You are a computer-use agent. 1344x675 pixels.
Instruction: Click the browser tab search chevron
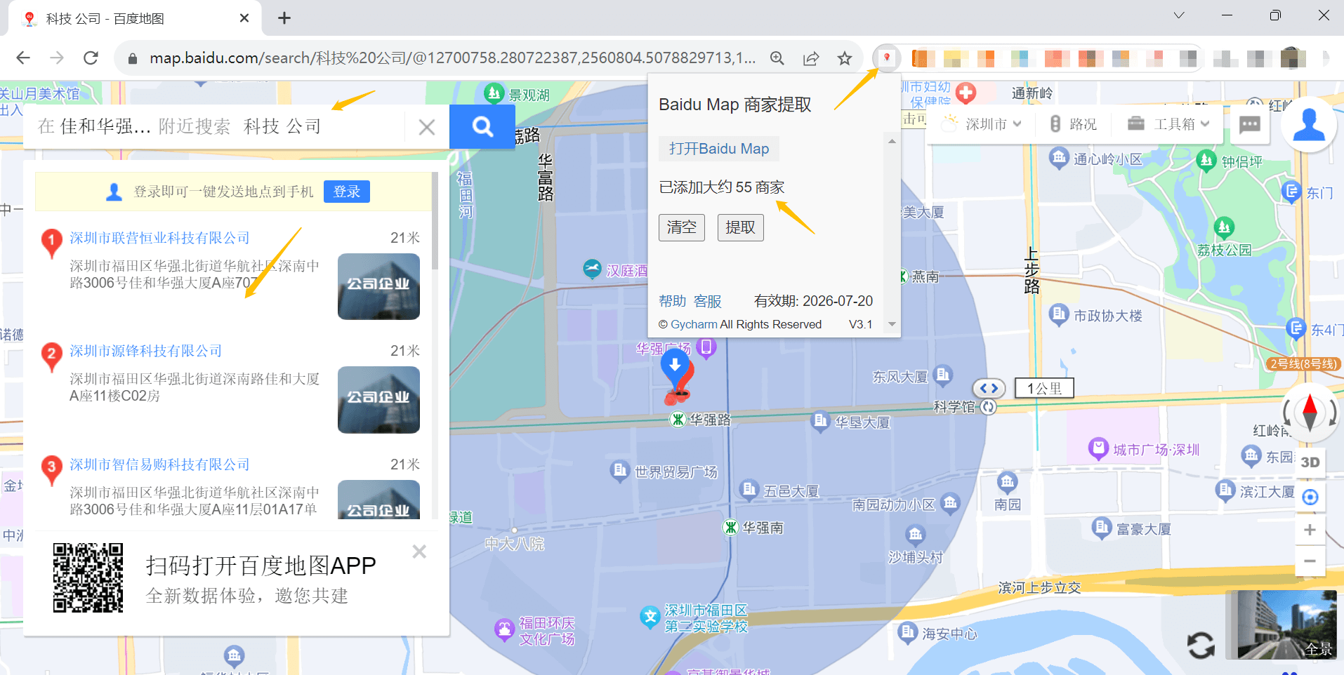pyautogui.click(x=1178, y=15)
